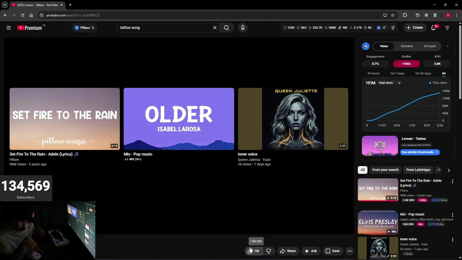Dislike the video with thumbs down
Image resolution: width=462 pixels, height=260 pixels.
[269, 251]
